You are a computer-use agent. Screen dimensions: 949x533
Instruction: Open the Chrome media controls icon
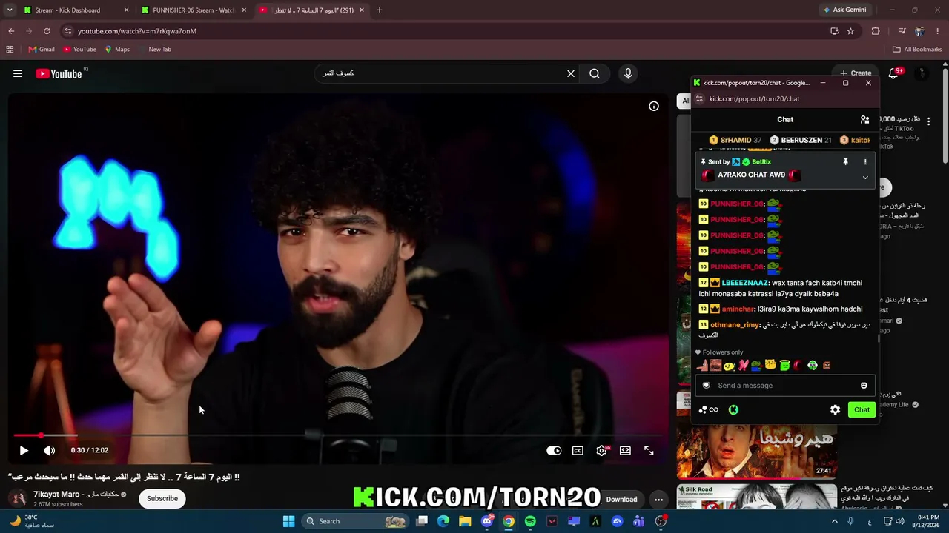902,31
